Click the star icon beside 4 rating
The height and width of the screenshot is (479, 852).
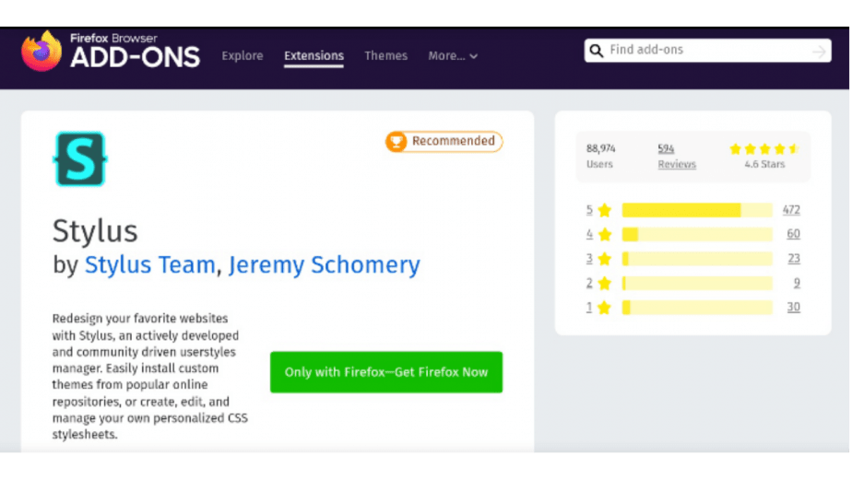[604, 235]
